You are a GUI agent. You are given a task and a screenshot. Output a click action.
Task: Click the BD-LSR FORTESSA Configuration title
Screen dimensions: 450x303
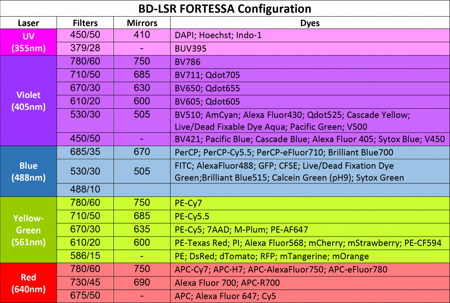point(225,9)
